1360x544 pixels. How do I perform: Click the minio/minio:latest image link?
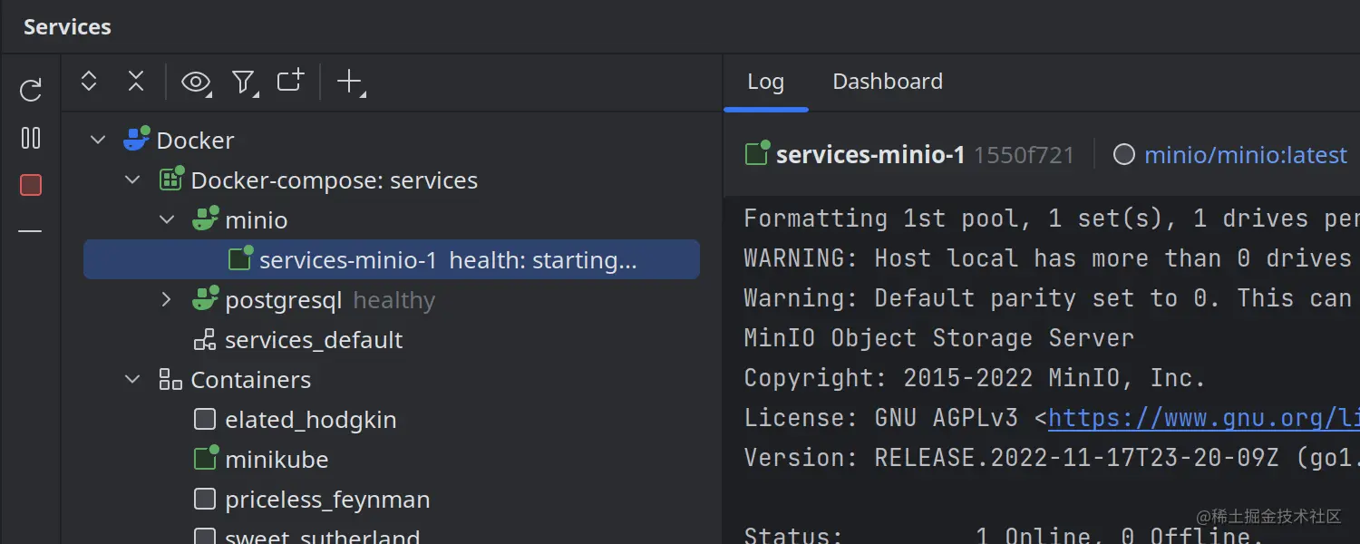(1246, 154)
